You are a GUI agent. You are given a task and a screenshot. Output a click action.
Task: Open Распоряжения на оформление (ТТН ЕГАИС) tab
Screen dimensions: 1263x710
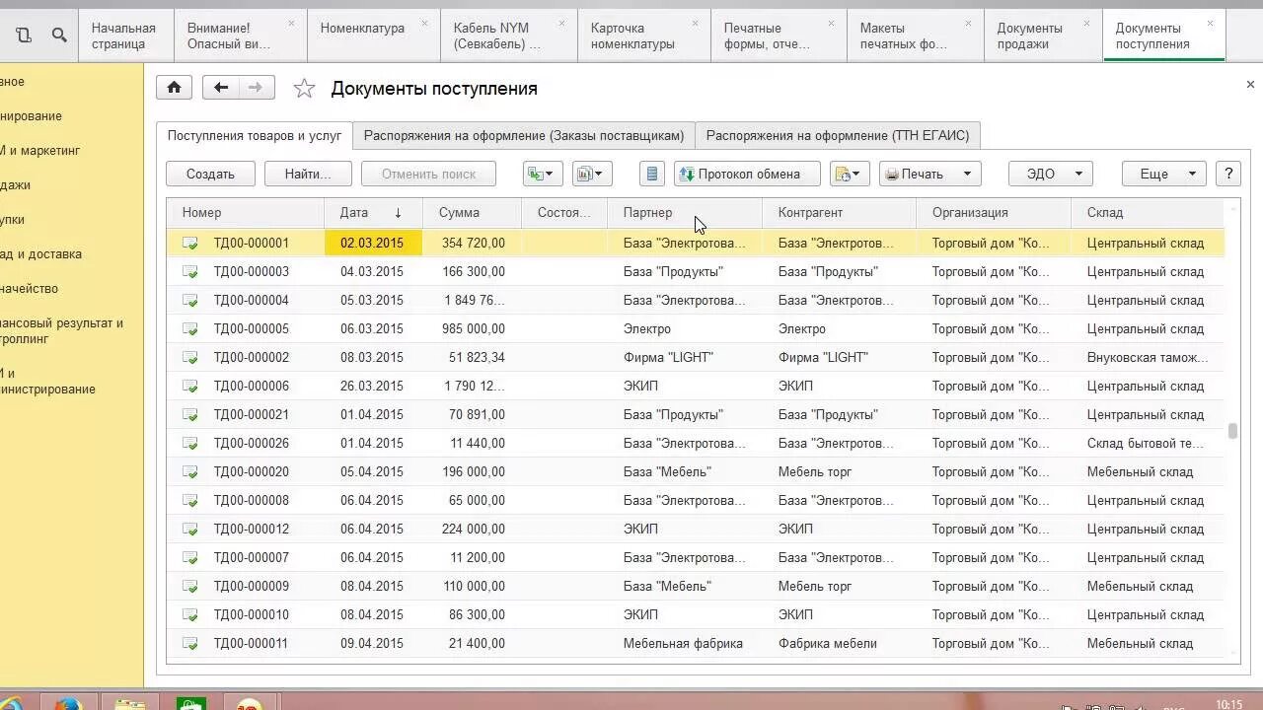[x=838, y=135]
